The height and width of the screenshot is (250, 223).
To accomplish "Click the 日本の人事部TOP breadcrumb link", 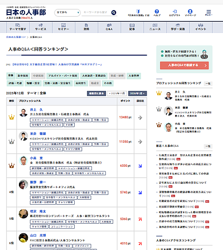I will point(16,37).
